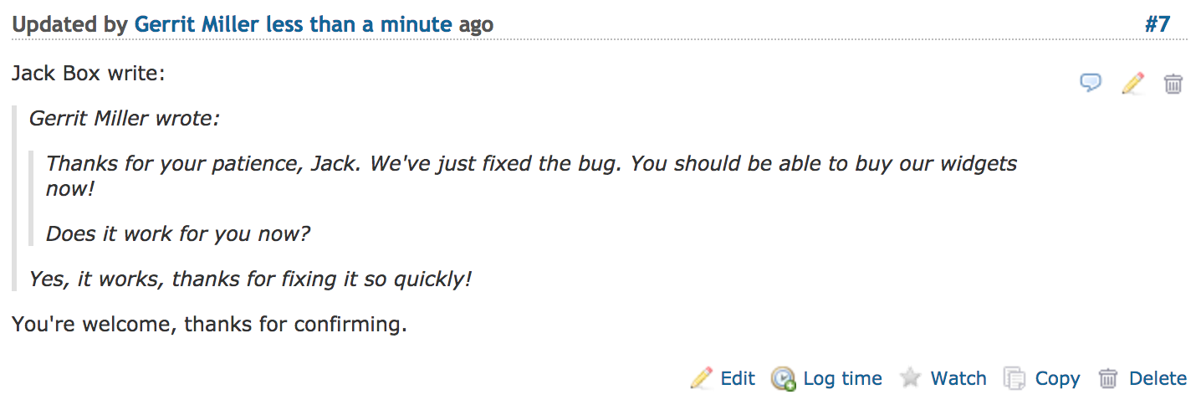Click the Delete text link
Image resolution: width=1201 pixels, height=410 pixels.
1158,379
